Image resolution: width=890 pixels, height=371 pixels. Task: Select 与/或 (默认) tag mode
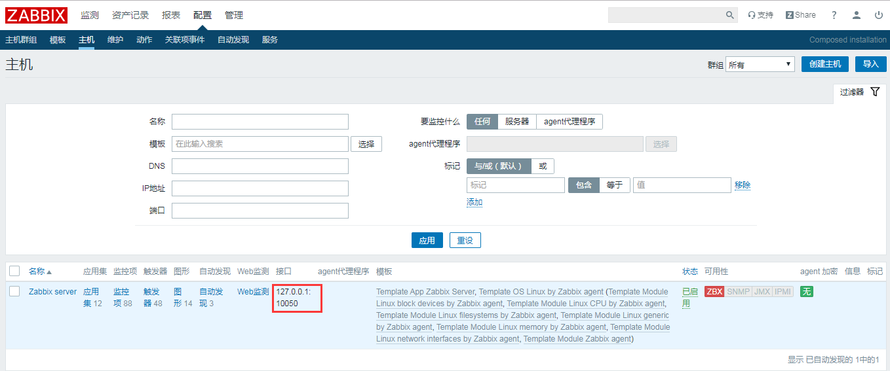(499, 166)
